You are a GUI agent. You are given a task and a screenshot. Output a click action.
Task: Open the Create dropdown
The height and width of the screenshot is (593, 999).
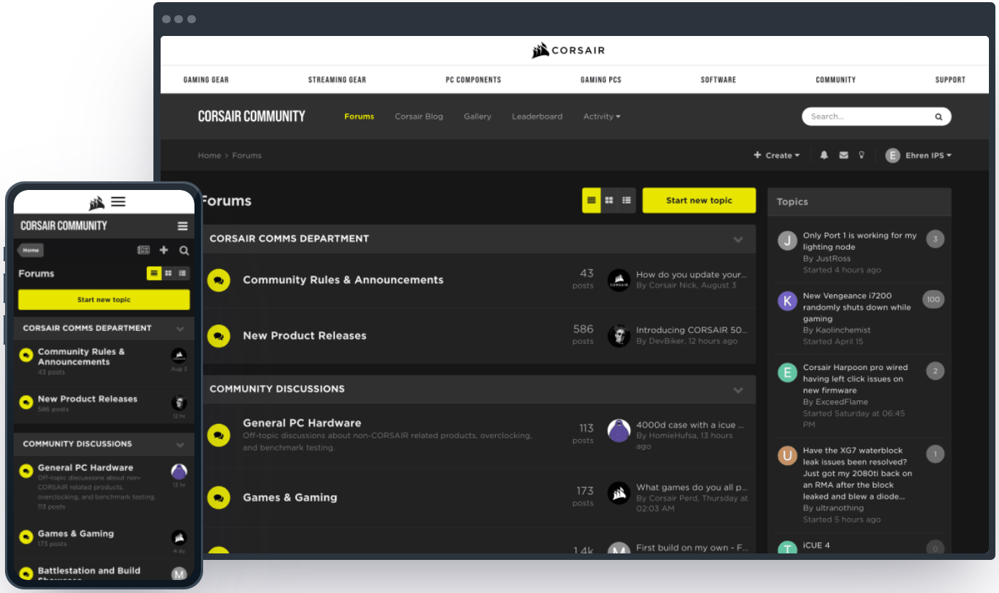776,155
